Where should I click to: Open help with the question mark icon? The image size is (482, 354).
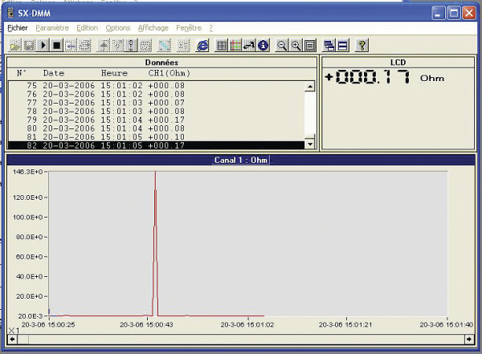coord(361,46)
